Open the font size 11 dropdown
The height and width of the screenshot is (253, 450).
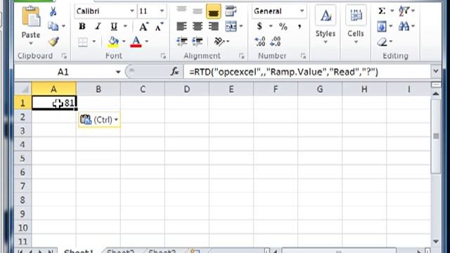click(x=162, y=11)
